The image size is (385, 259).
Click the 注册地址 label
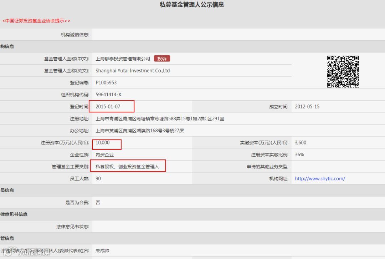click(x=79, y=119)
